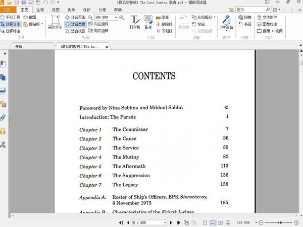Switch to the Form (表单) tab
Image resolution: width=303 pixels, height=227 pixels.
tap(71, 10)
